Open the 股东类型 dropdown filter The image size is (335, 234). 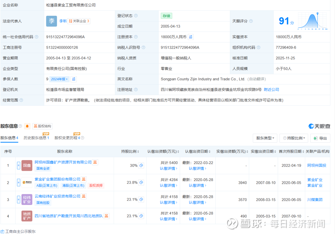pos(265,138)
